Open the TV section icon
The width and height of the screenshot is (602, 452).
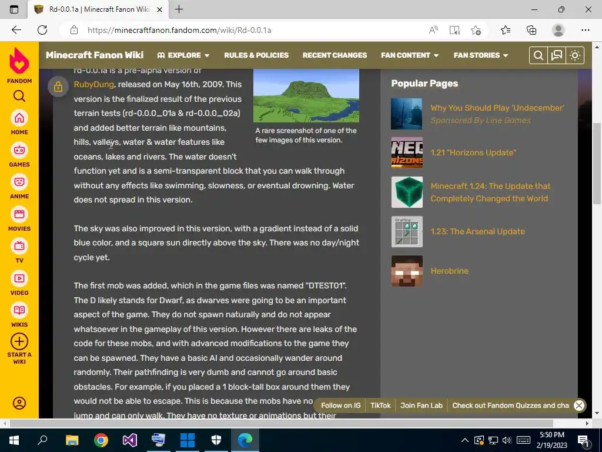[19, 246]
